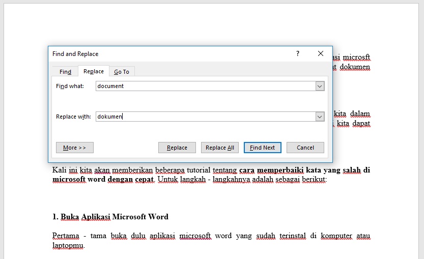Click the word 'komputer' in the document
This screenshot has width=424, height=259.
tap(336, 236)
